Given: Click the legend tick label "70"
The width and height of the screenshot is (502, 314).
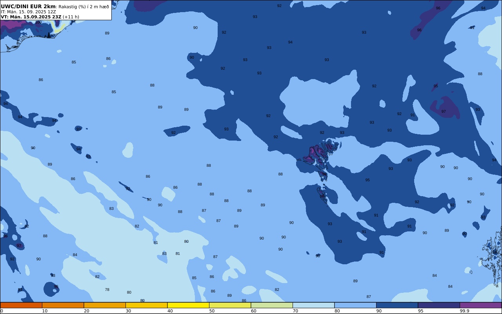Looking at the screenshot, I should click(295, 311).
